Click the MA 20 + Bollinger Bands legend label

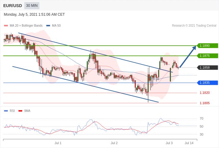[x=26, y=26]
